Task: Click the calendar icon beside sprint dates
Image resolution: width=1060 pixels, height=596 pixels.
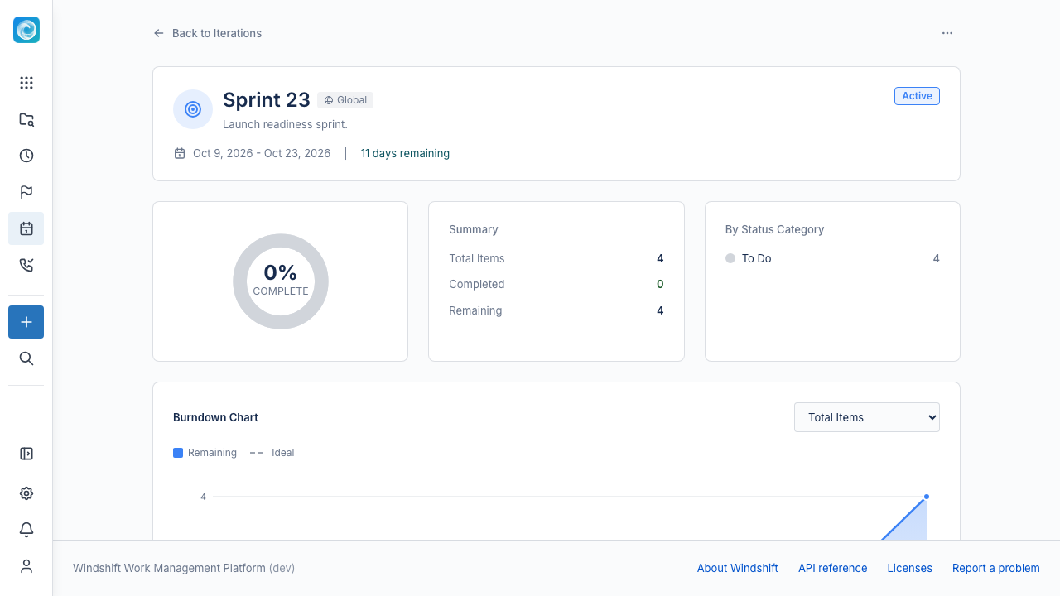Action: click(x=180, y=153)
